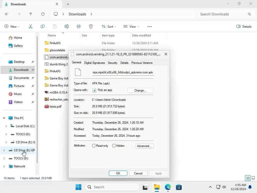Expand Local Disk (C:) tree node
Screen dimensions: 257x193
pyautogui.click(x=6, y=126)
